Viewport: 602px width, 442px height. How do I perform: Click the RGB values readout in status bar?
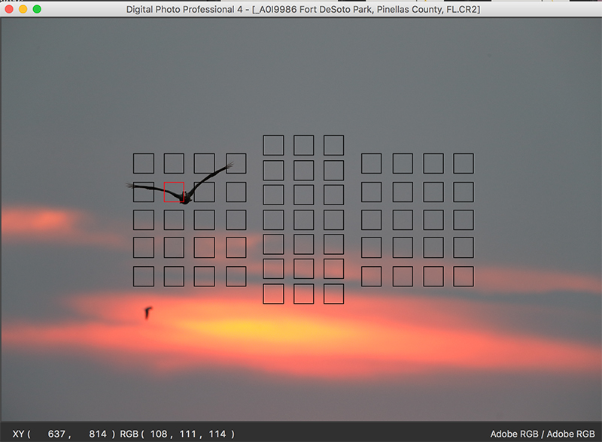click(177, 434)
